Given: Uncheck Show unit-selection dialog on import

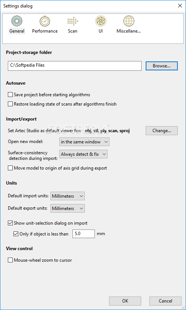Looking at the screenshot, I should (x=10, y=223).
